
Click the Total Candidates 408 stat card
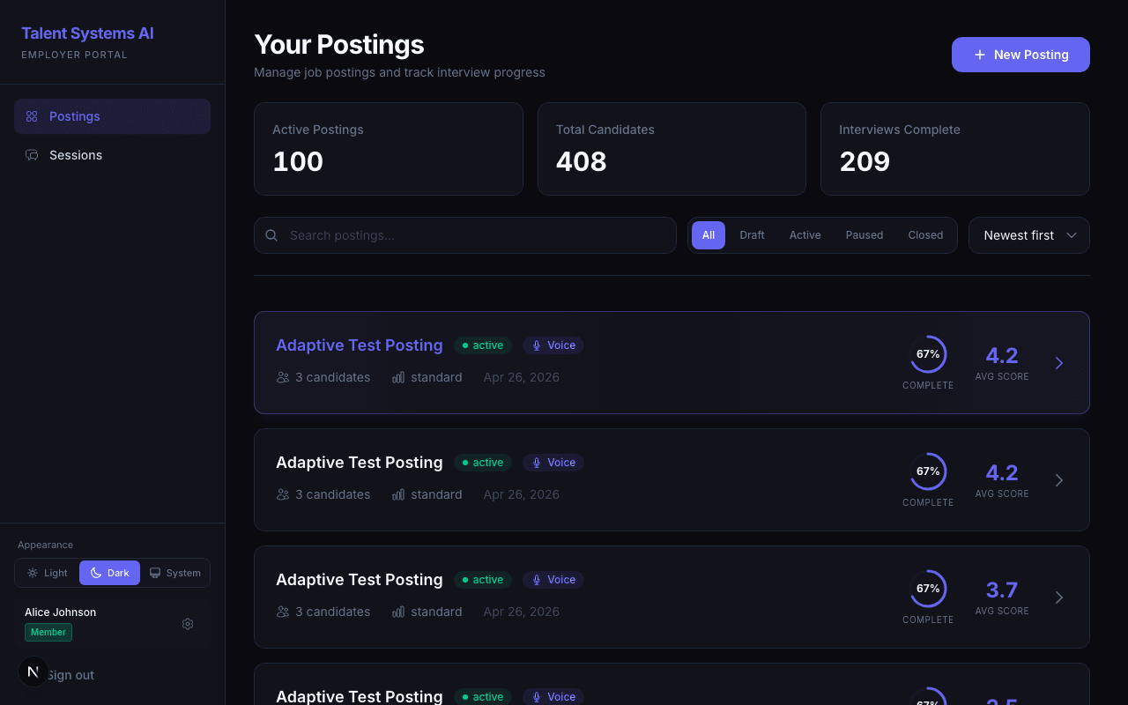(672, 149)
